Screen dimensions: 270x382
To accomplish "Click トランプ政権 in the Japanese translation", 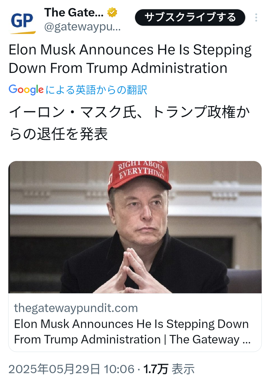I will (x=194, y=112).
